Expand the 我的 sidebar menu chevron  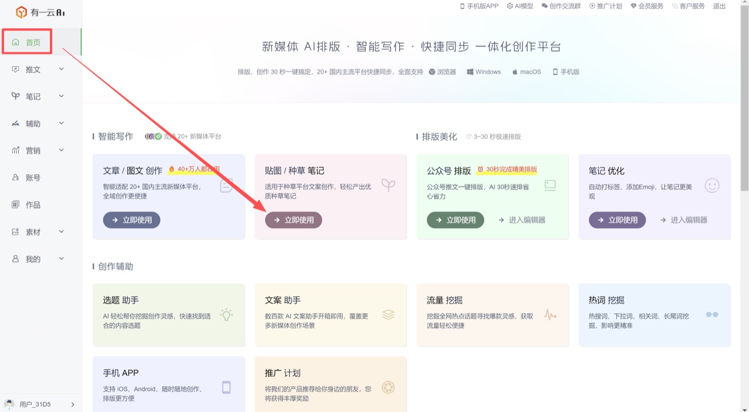(62, 259)
